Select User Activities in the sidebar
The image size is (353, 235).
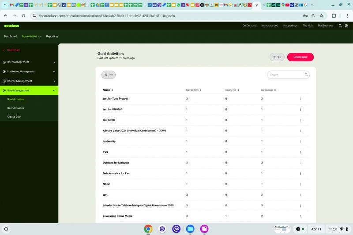(15, 108)
